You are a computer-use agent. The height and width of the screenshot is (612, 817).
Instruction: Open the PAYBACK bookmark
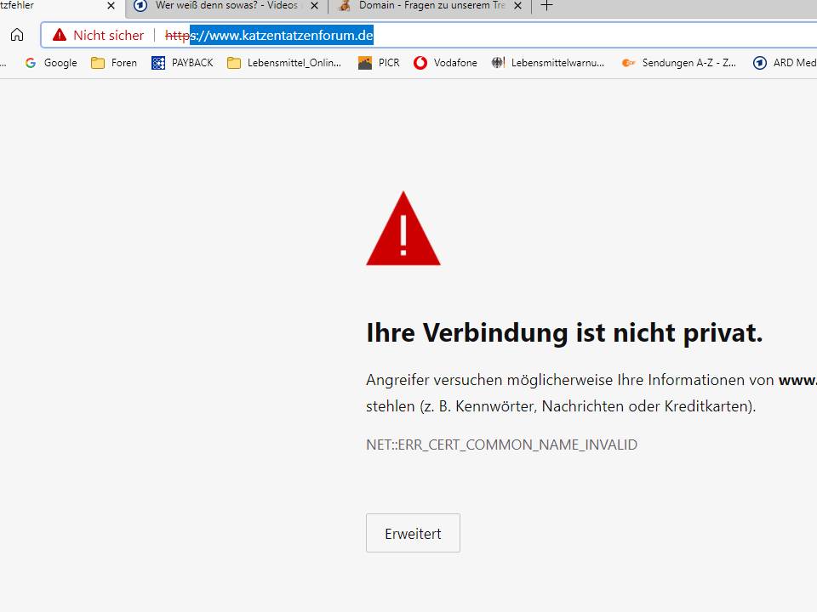(x=182, y=63)
